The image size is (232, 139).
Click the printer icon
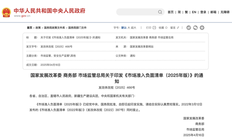point(154,28)
